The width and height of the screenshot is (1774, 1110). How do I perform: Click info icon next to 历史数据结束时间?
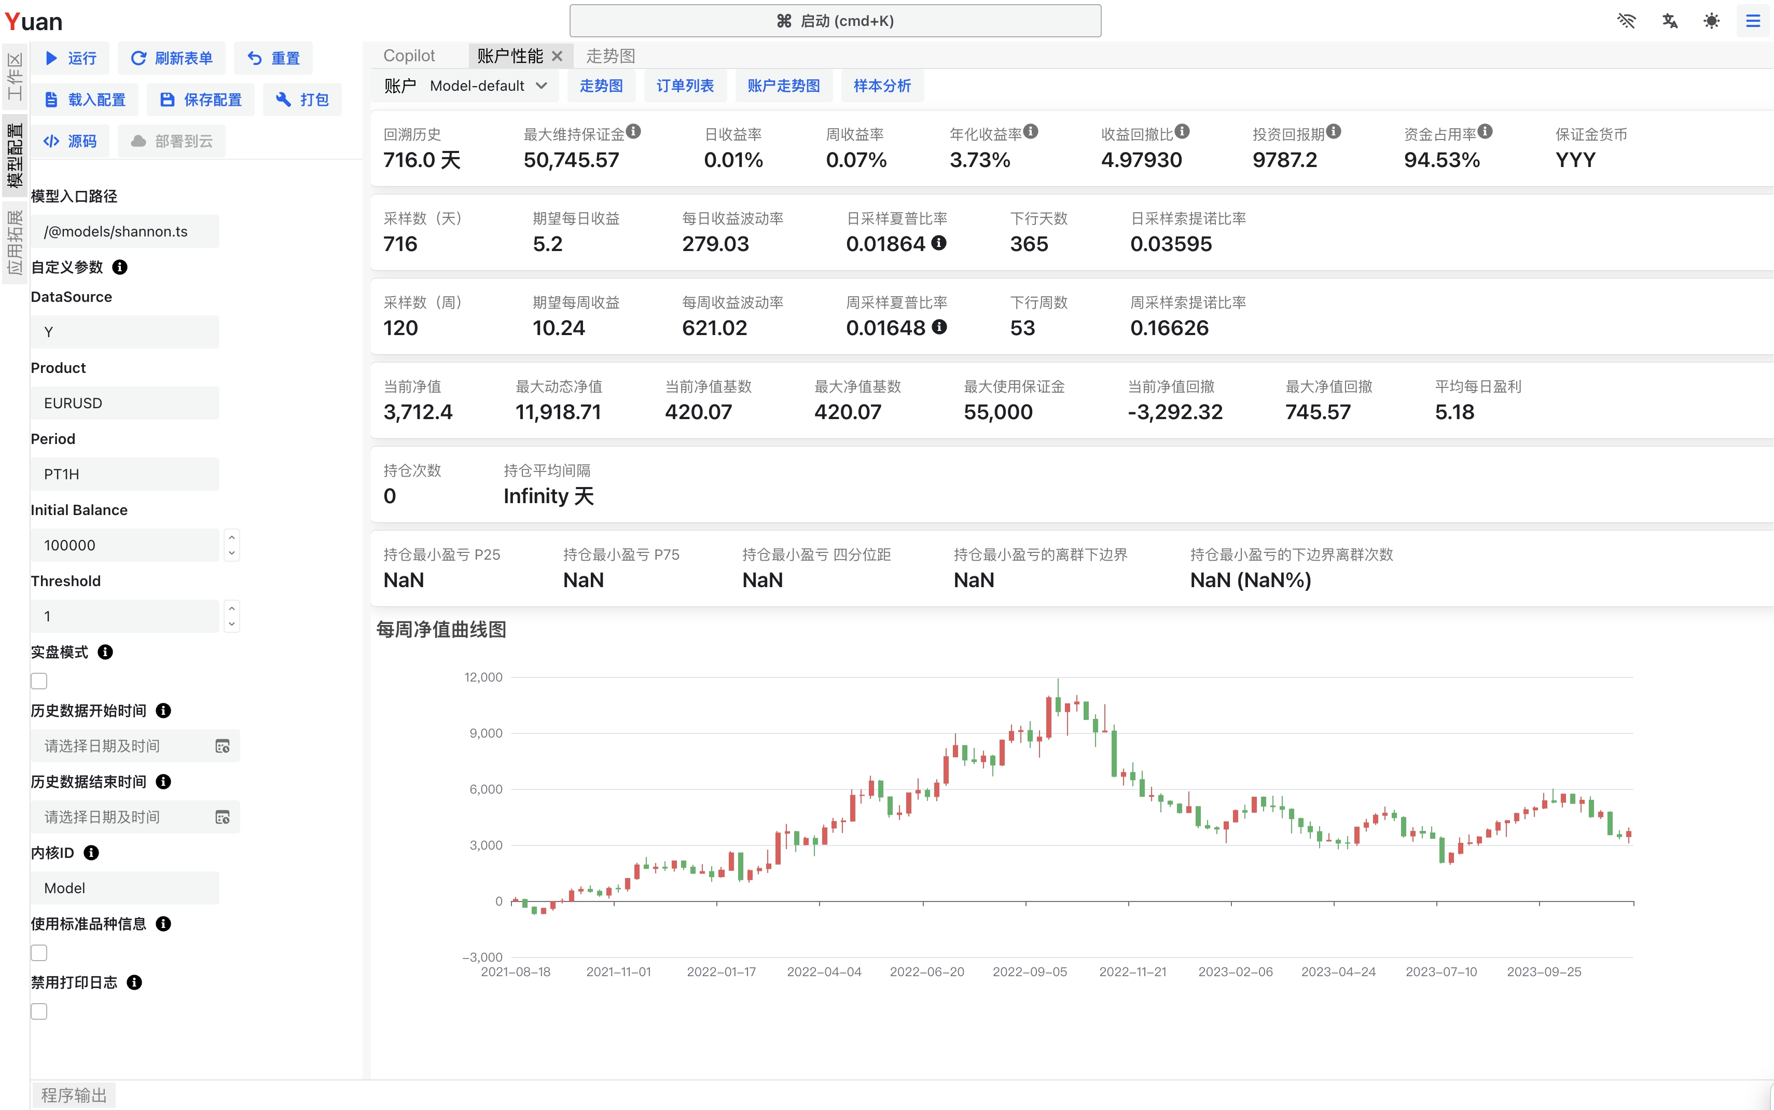(164, 782)
